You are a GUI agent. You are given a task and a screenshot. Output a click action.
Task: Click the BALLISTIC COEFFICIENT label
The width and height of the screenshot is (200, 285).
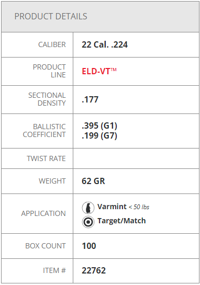(44, 131)
